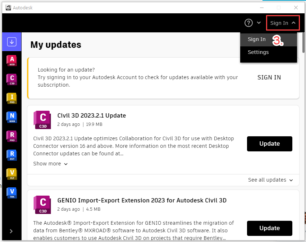Viewport: 306px width, 242px height.
Task: Select Sign In from the open menu
Action: click(256, 39)
